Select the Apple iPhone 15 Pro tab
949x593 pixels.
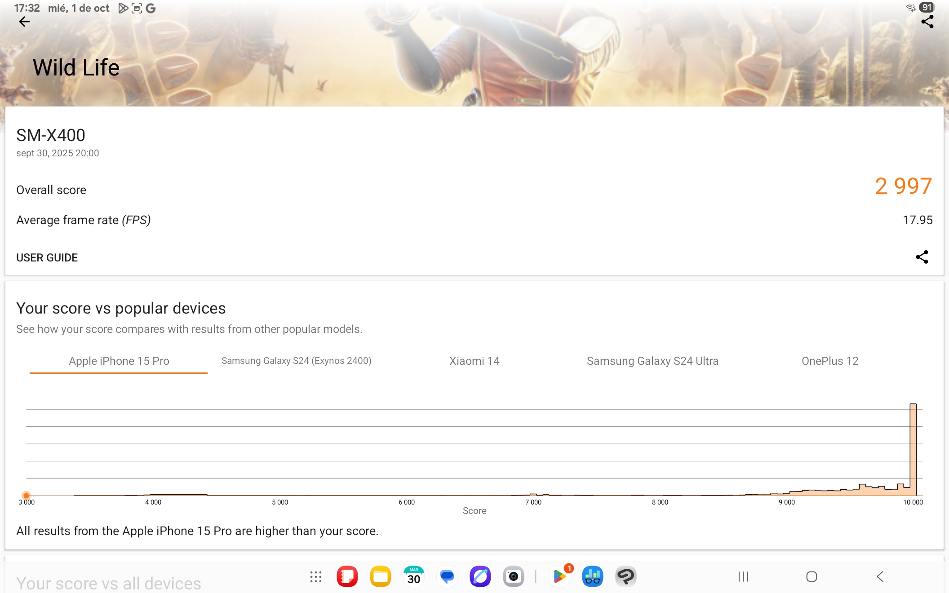point(119,361)
